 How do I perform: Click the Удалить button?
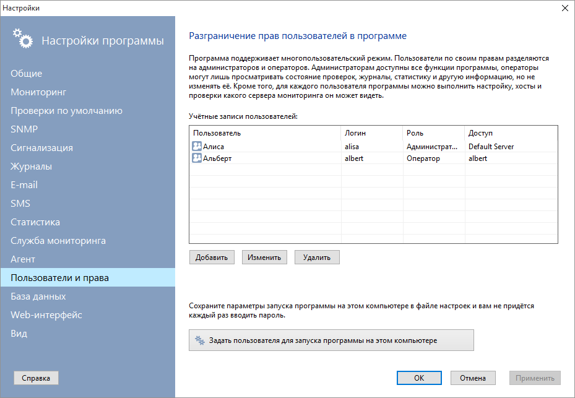(317, 257)
